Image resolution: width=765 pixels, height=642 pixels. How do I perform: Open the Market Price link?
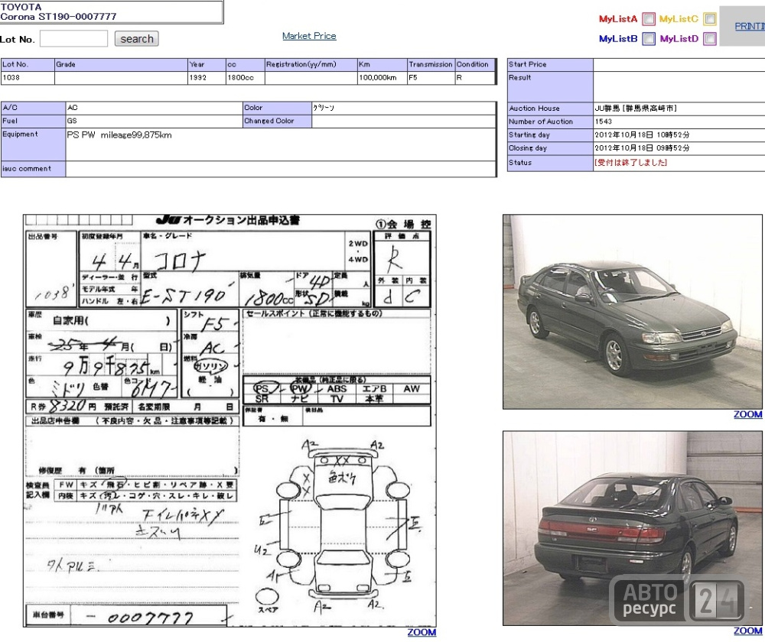[309, 36]
